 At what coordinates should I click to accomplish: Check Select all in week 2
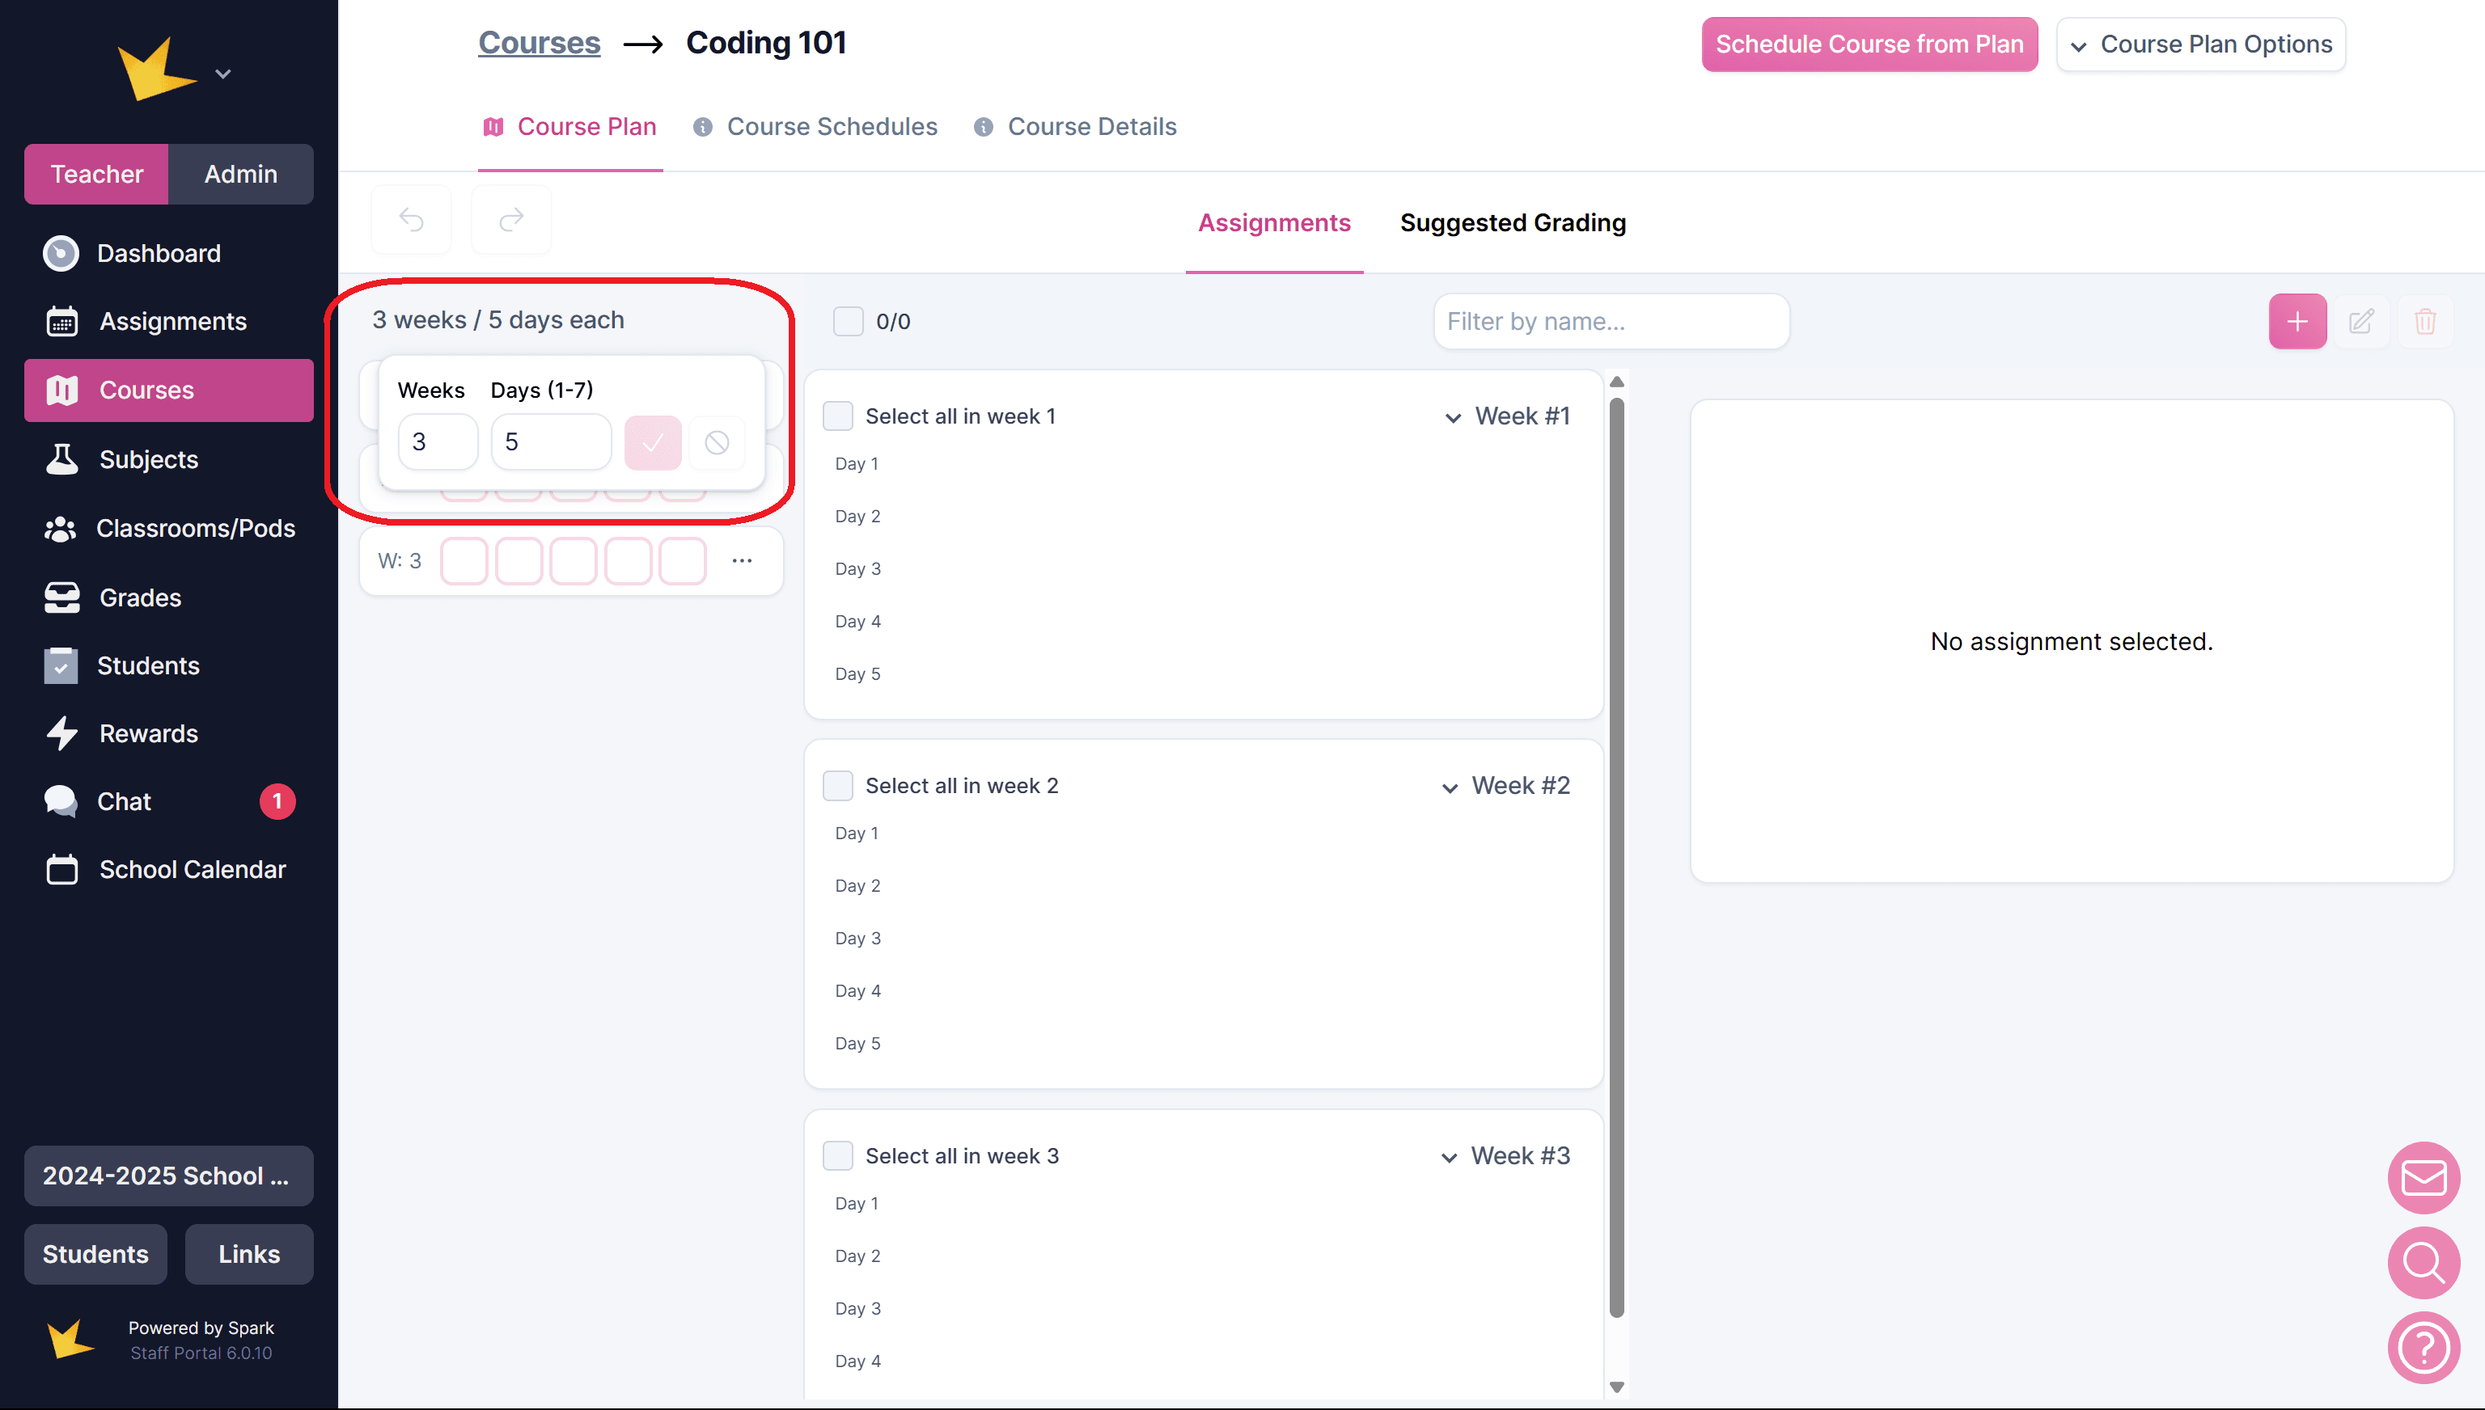pyautogui.click(x=838, y=785)
